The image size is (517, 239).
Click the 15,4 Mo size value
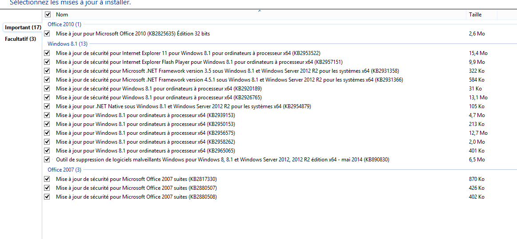point(478,53)
